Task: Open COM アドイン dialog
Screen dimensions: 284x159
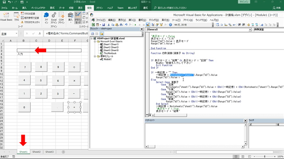Action: (x=61, y=18)
